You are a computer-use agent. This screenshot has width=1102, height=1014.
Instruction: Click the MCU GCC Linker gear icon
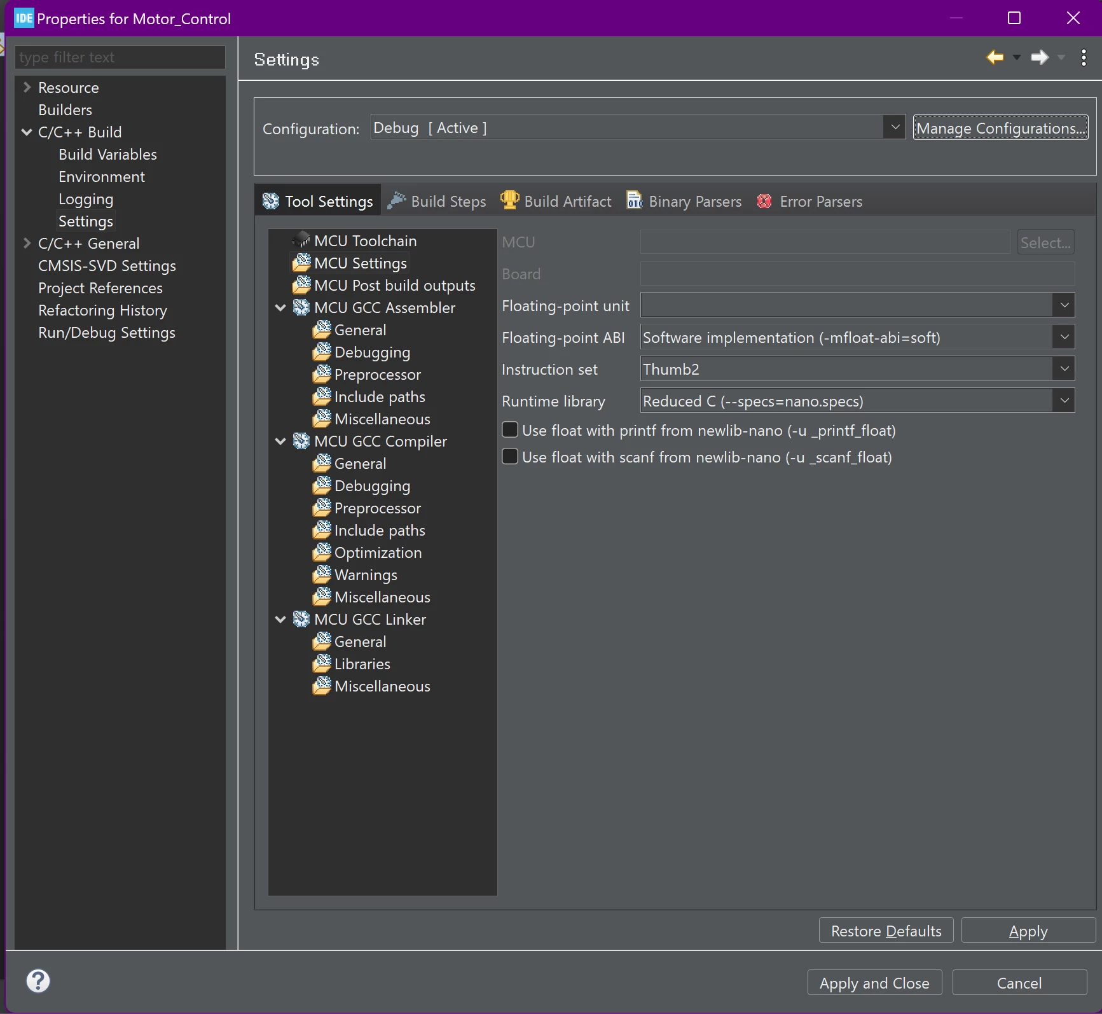coord(301,619)
